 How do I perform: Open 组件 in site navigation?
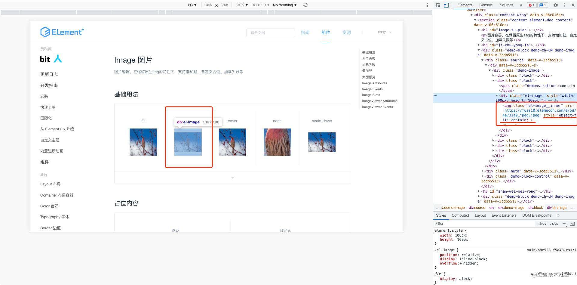pos(326,33)
